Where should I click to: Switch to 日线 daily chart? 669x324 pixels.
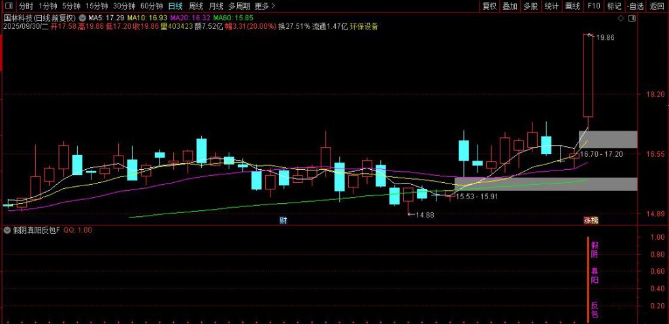175,6
